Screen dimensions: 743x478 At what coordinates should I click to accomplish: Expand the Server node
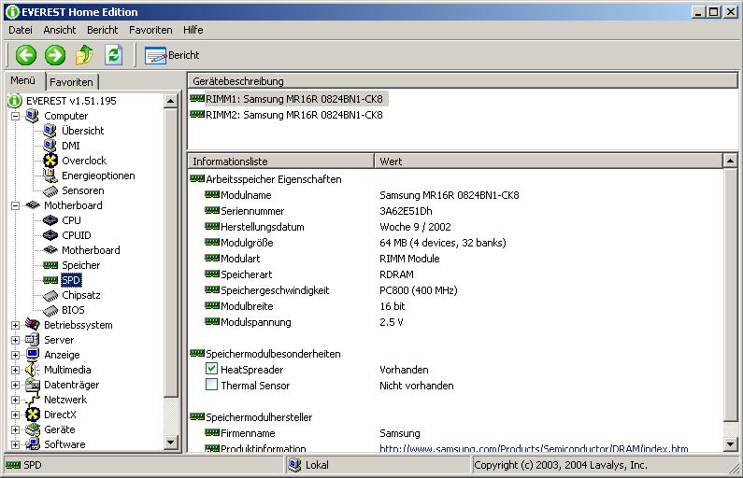[x=15, y=340]
